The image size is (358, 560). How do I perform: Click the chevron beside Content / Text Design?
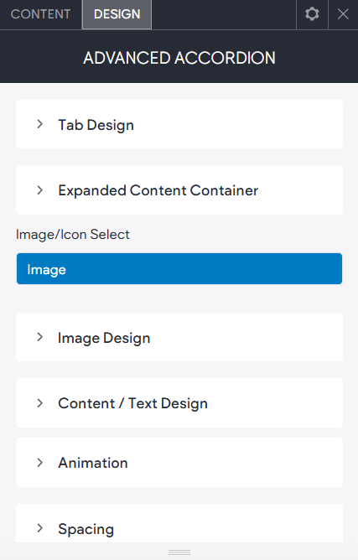(40, 403)
